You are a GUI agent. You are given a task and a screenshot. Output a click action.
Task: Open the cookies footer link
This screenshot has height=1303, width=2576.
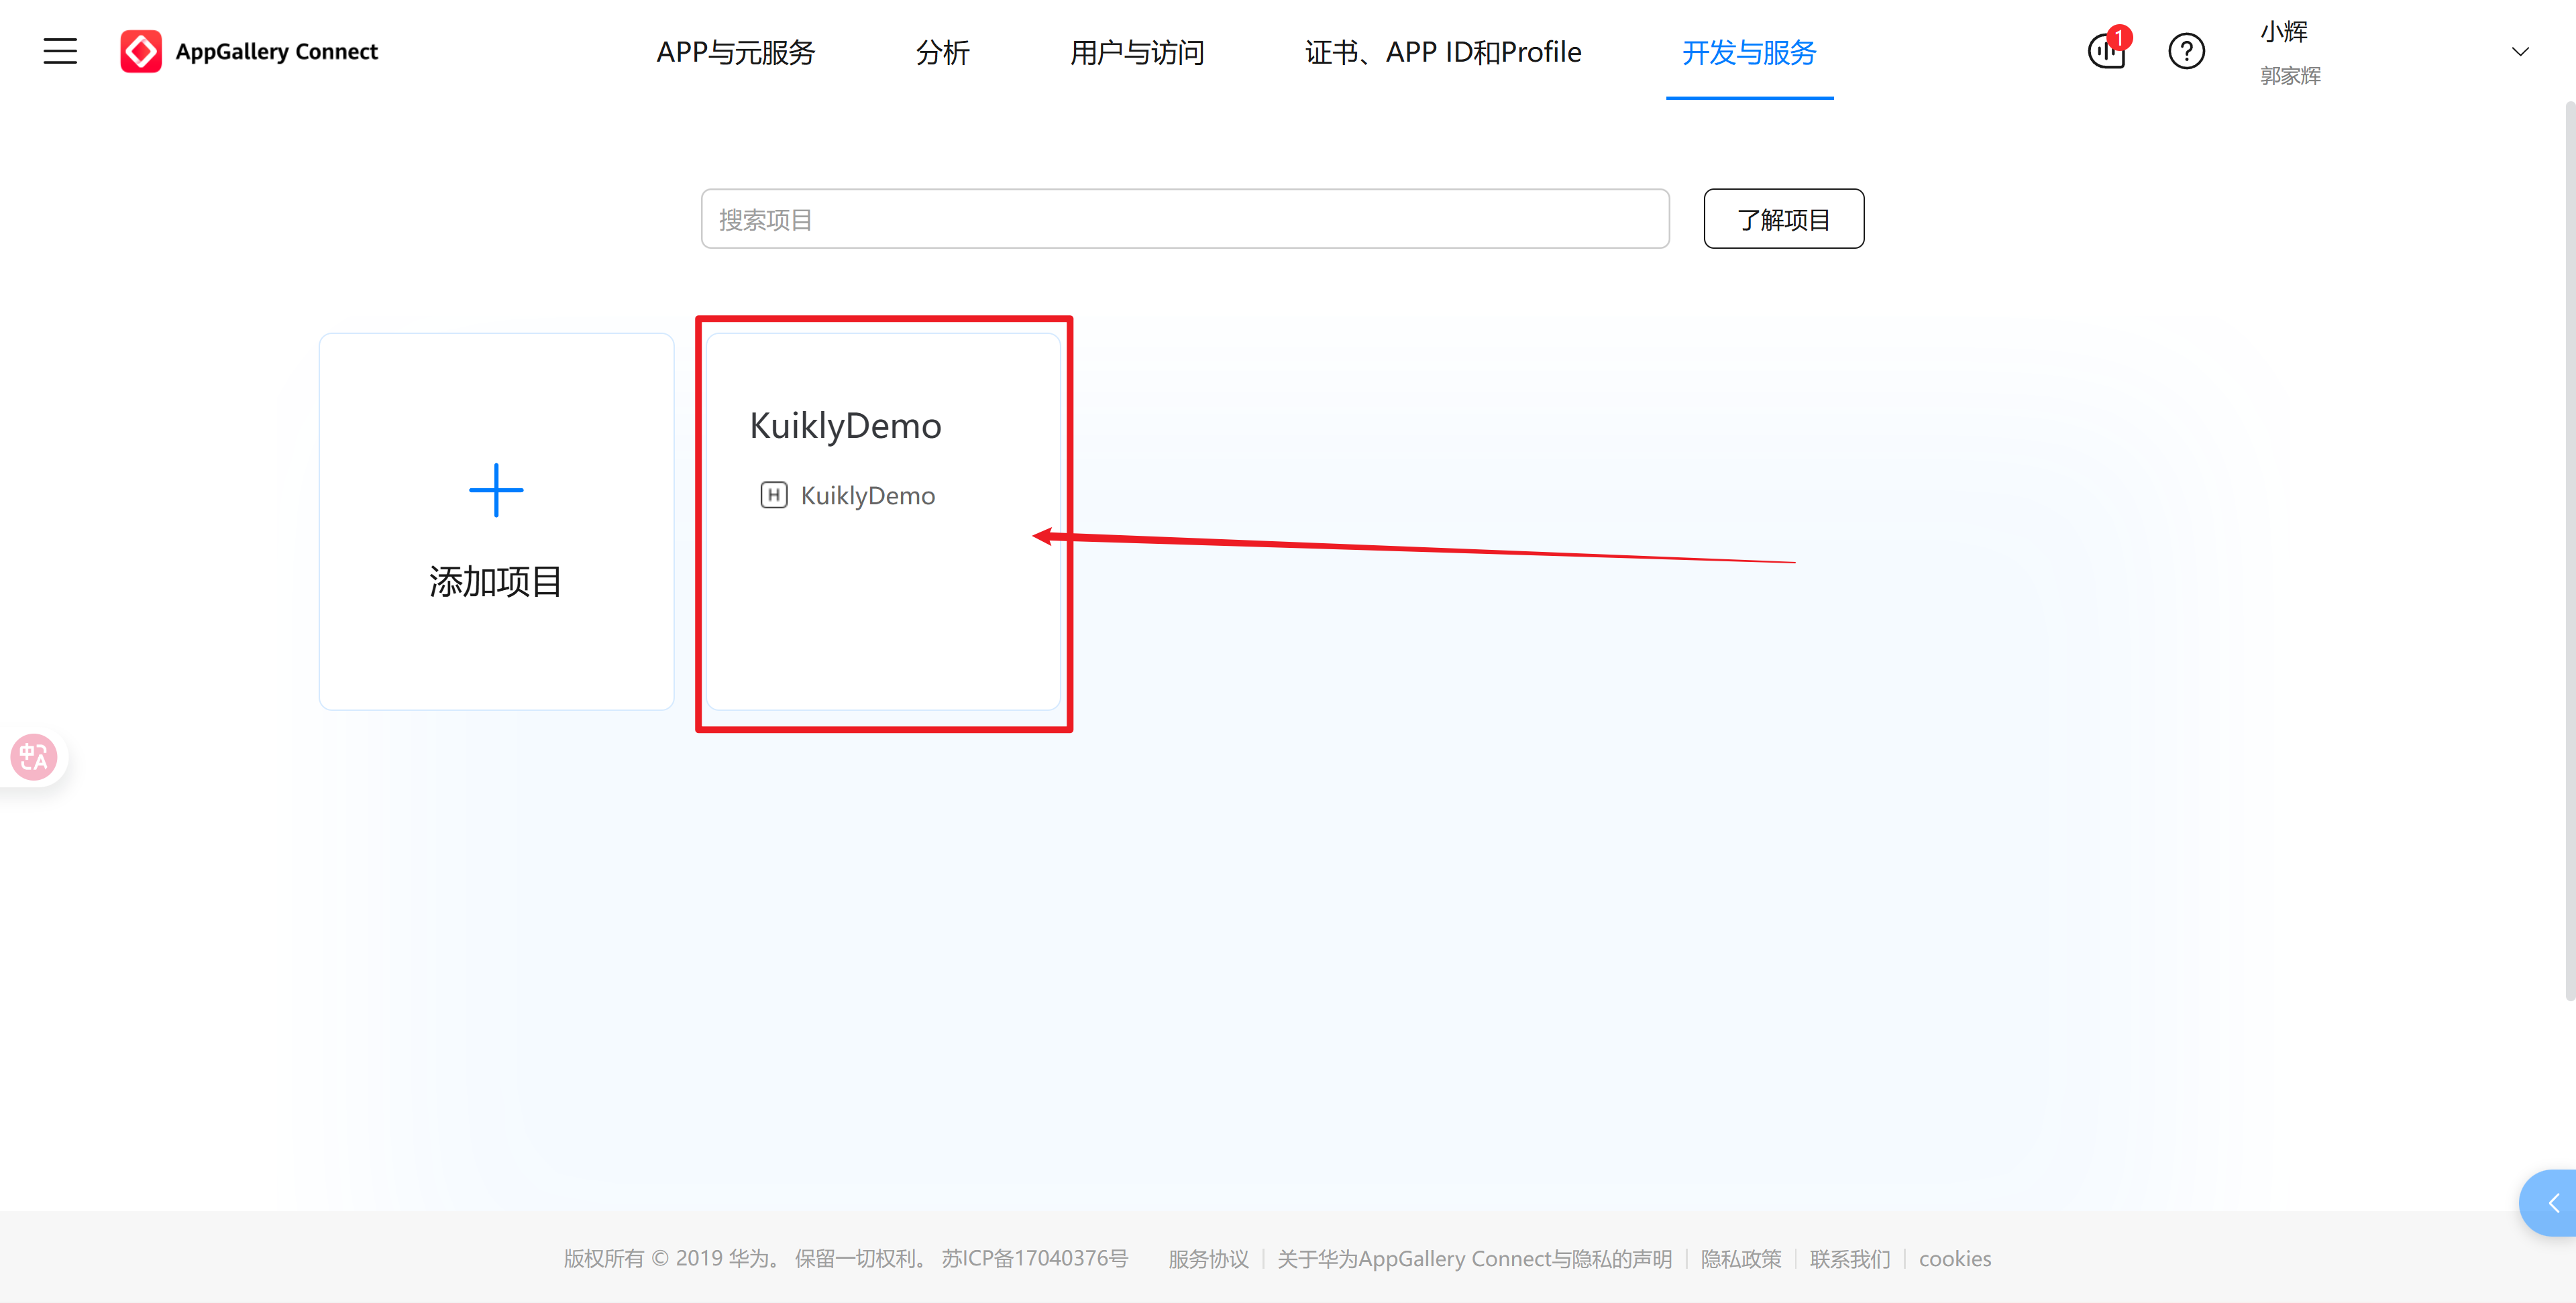1954,1258
